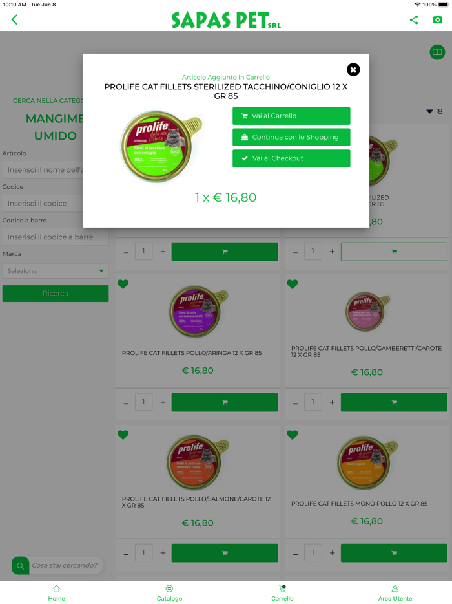Add Pollo/Salmone/Carote to cart with cart icon

coord(225,553)
